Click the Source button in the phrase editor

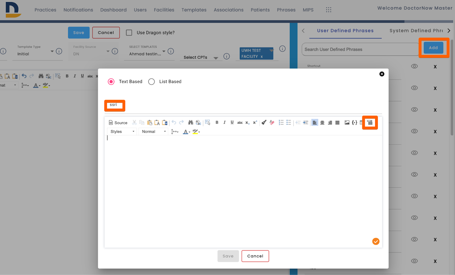tap(118, 123)
